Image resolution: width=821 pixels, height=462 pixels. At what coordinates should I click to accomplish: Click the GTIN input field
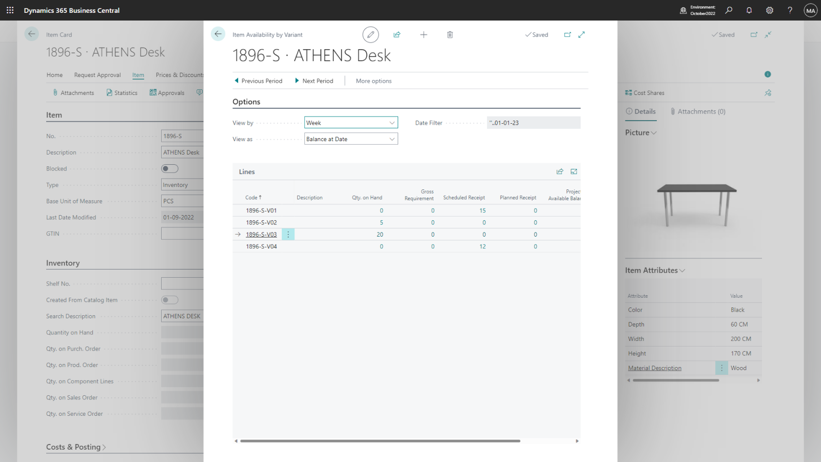[182, 234]
